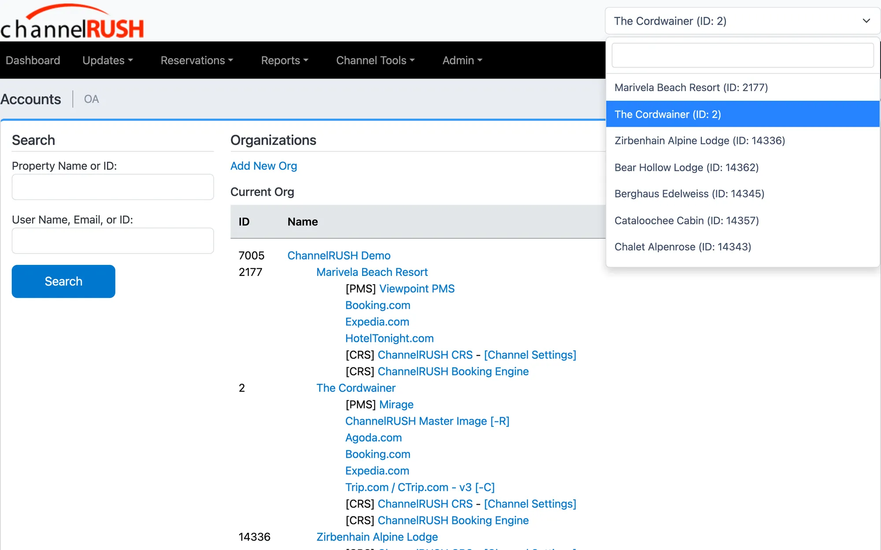The image size is (881, 550).
Task: Select The Cordwainer (ID: 2) highlighted option
Action: tap(743, 114)
